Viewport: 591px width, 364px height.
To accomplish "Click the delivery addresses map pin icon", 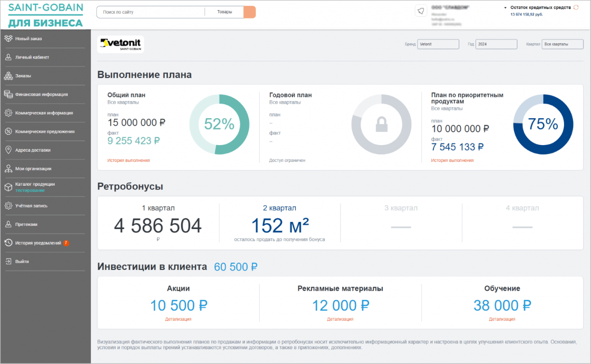I will 8,150.
